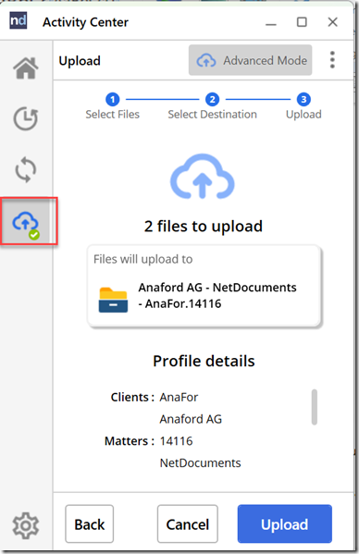Open the Settings gear icon
The height and width of the screenshot is (554, 359).
point(26,525)
